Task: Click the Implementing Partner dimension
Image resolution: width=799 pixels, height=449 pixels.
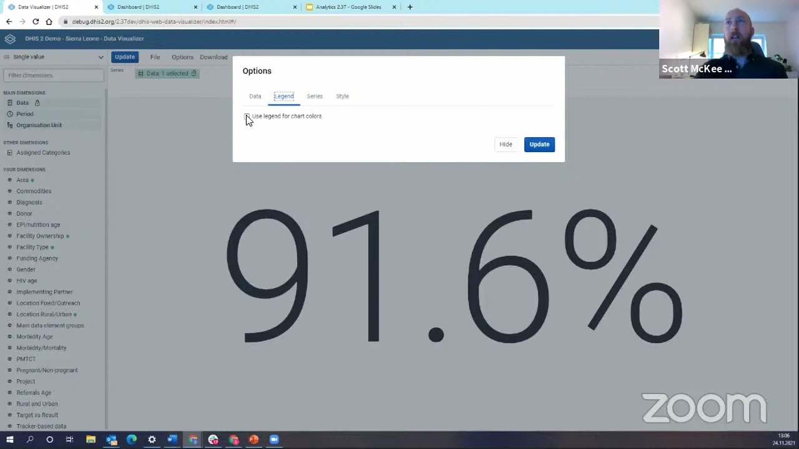Action: (x=44, y=292)
